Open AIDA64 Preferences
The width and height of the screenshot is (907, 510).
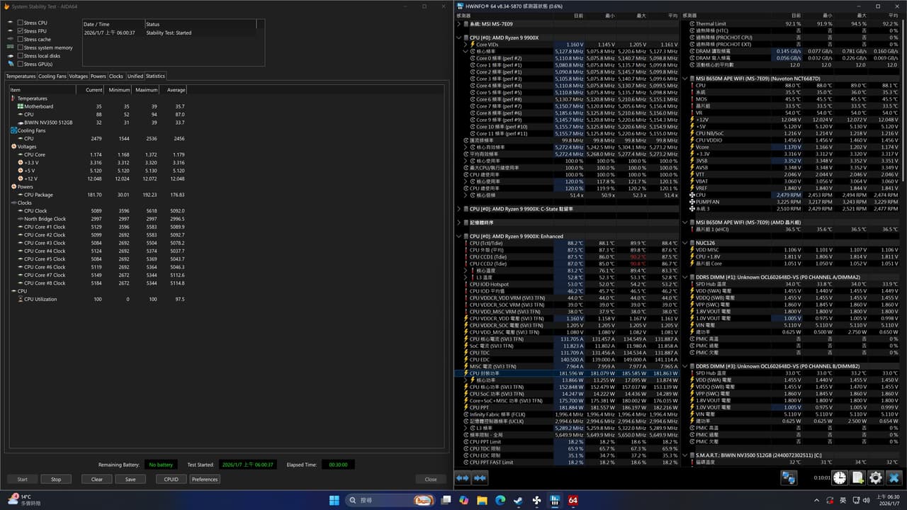tap(205, 479)
